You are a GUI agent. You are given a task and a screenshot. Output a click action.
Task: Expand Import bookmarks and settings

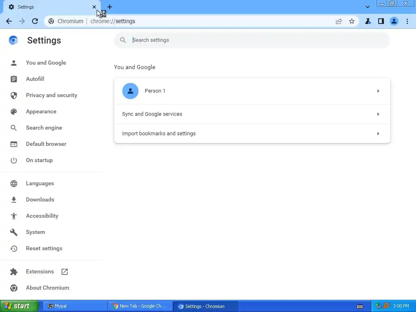(x=252, y=133)
